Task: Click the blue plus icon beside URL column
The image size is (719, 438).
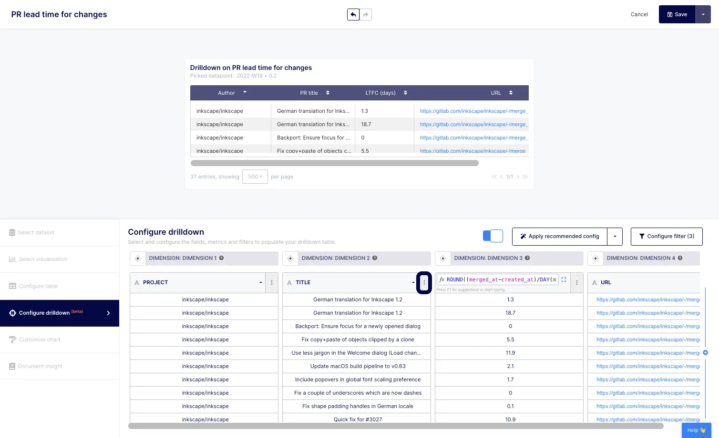Action: coord(705,353)
